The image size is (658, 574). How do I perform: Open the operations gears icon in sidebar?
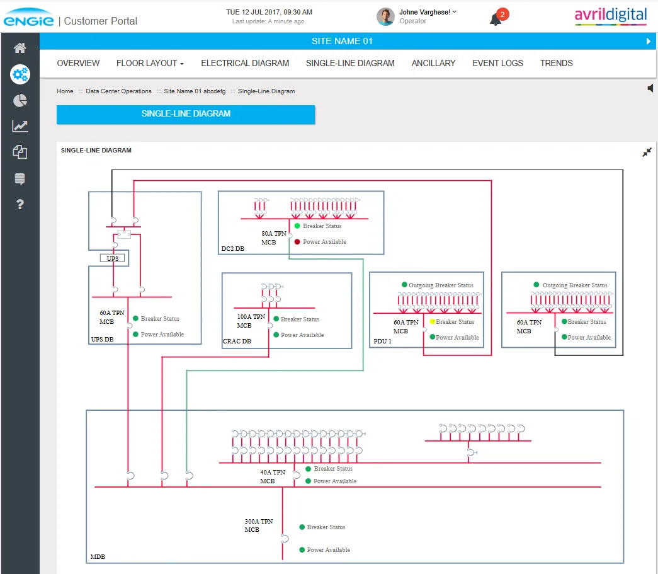tap(20, 74)
